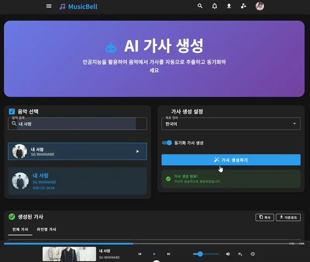Screen dimensions: 310x262
Task: Open the playback history icon
Action: tap(253, 254)
